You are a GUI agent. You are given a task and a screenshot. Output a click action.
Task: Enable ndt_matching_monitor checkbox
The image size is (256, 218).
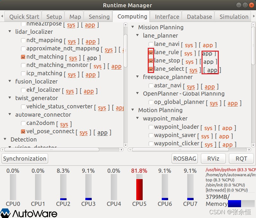tap(23, 65)
